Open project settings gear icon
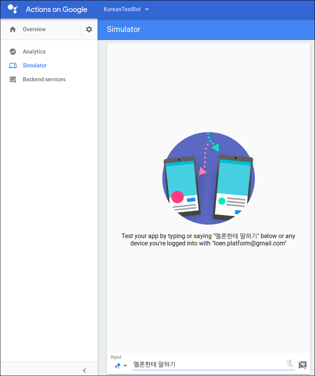Viewport: 315px width, 376px height. click(89, 29)
